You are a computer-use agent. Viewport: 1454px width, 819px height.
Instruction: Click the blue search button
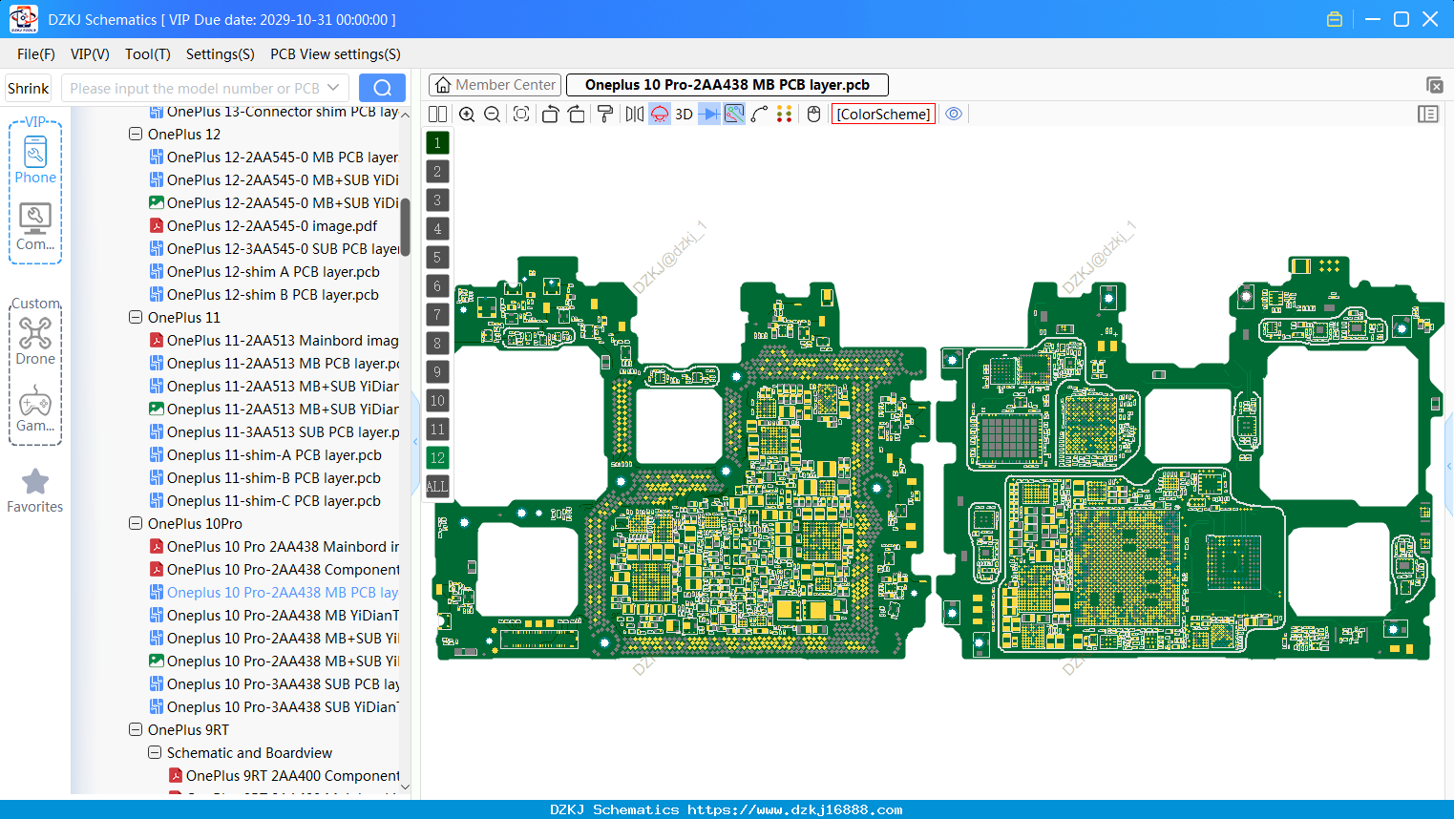point(382,88)
